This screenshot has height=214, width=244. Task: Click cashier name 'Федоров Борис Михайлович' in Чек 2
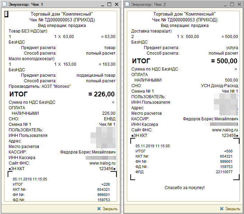pos(210,119)
